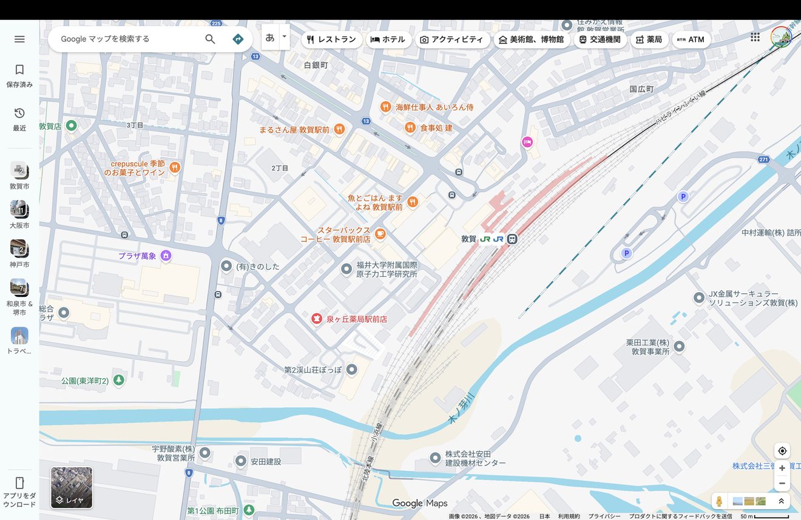Select crepuscule restaurant pin
801x520 pixels.
[175, 167]
